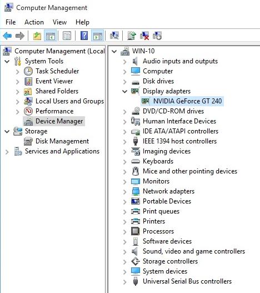The width and height of the screenshot is (260, 293).
Task: Toggle Show/Hide Action Pane toolbar button
Action: click(x=98, y=36)
